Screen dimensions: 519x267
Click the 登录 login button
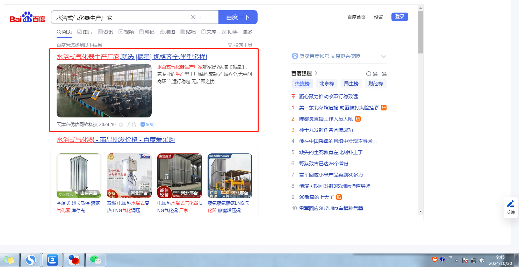click(x=400, y=17)
